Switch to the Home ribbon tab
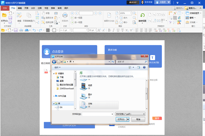Screen dimensions: 205x136 [x=13, y=8]
